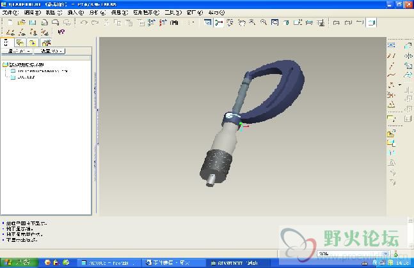Open the Settings dropdown in model tree
This screenshot has width=414, height=268.
[x=49, y=51]
